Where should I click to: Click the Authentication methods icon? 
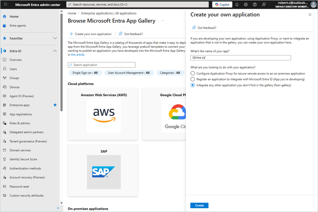[x=5, y=169]
